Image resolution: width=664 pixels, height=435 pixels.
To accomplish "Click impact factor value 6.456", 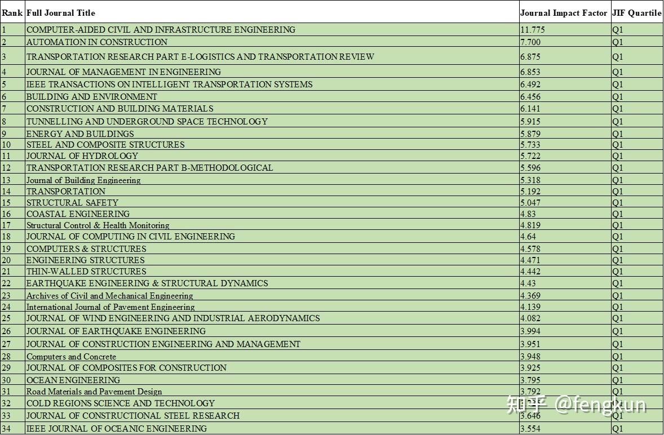I will pos(530,96).
